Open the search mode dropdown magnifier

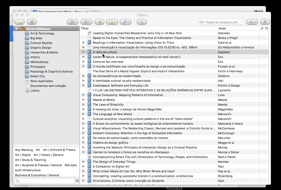coord(202,22)
